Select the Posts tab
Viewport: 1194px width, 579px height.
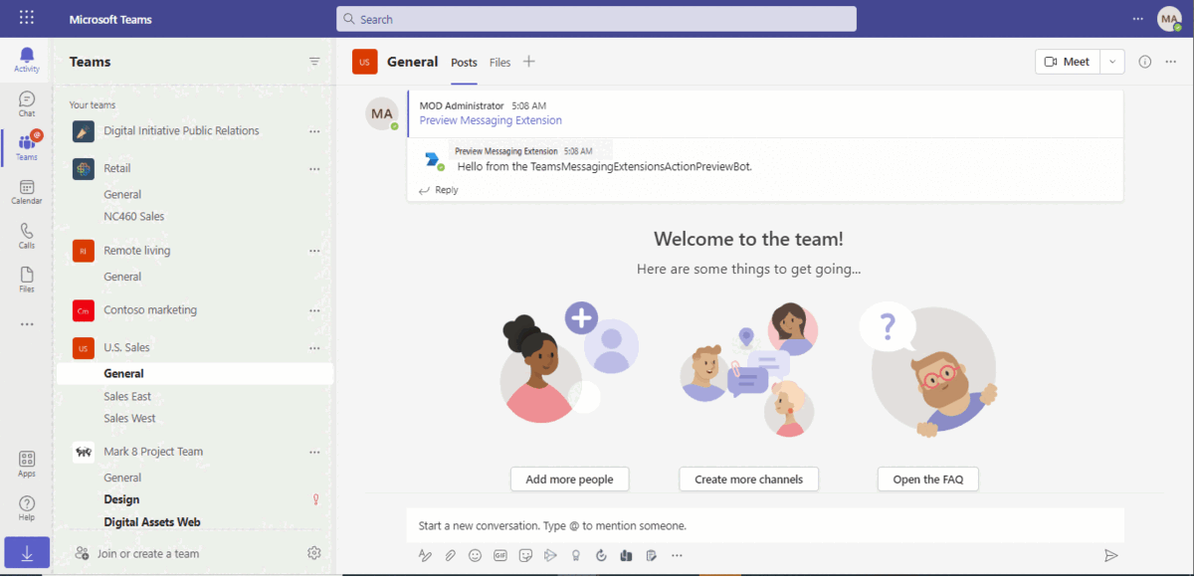point(463,62)
